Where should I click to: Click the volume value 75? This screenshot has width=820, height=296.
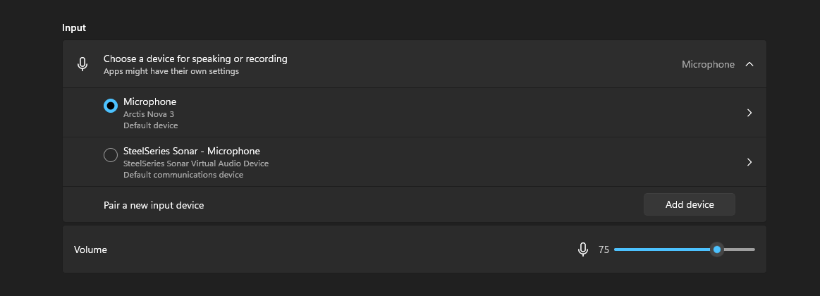click(604, 249)
